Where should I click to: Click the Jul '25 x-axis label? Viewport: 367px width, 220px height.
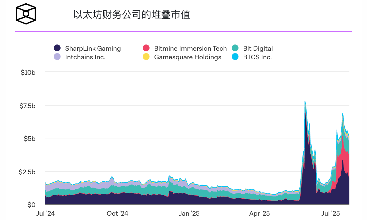(x=331, y=214)
